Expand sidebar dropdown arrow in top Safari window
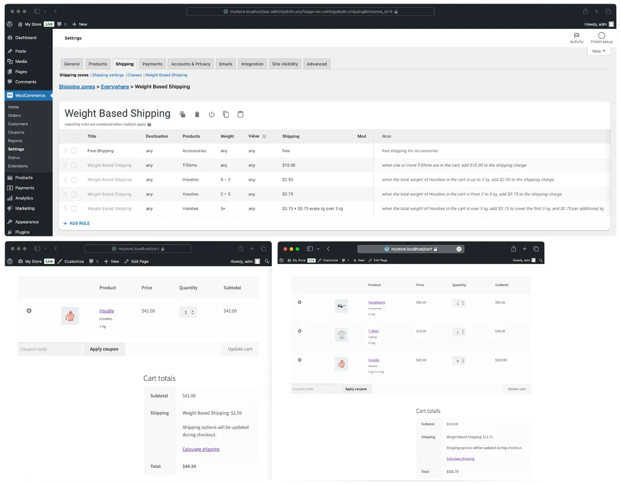Screen dimensions: 621x485 46,11
